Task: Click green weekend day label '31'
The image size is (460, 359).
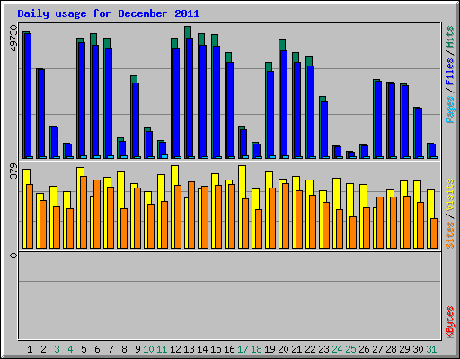Action: click(431, 349)
